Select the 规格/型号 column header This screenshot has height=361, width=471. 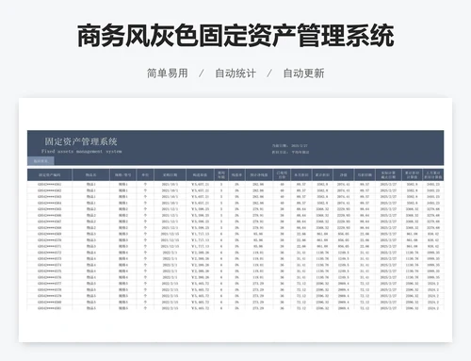pyautogui.click(x=123, y=174)
